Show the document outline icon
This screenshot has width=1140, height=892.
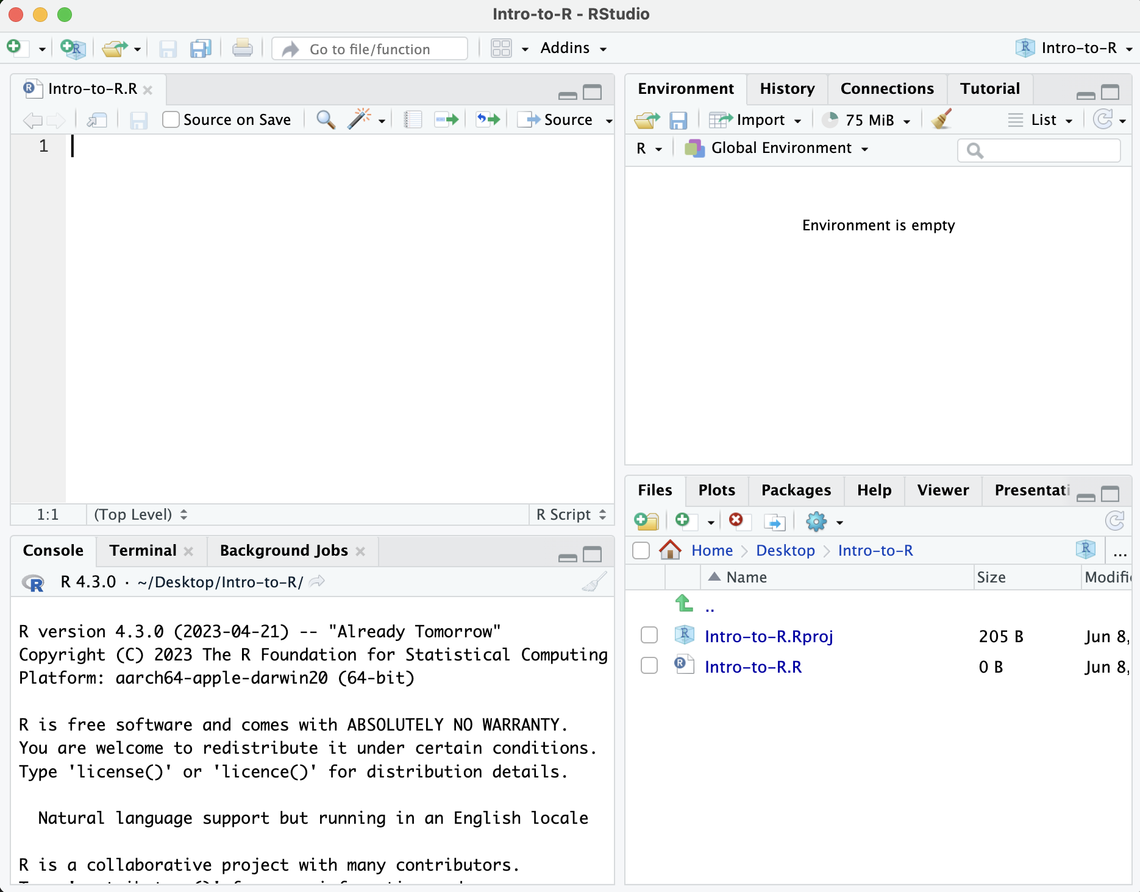[413, 119]
